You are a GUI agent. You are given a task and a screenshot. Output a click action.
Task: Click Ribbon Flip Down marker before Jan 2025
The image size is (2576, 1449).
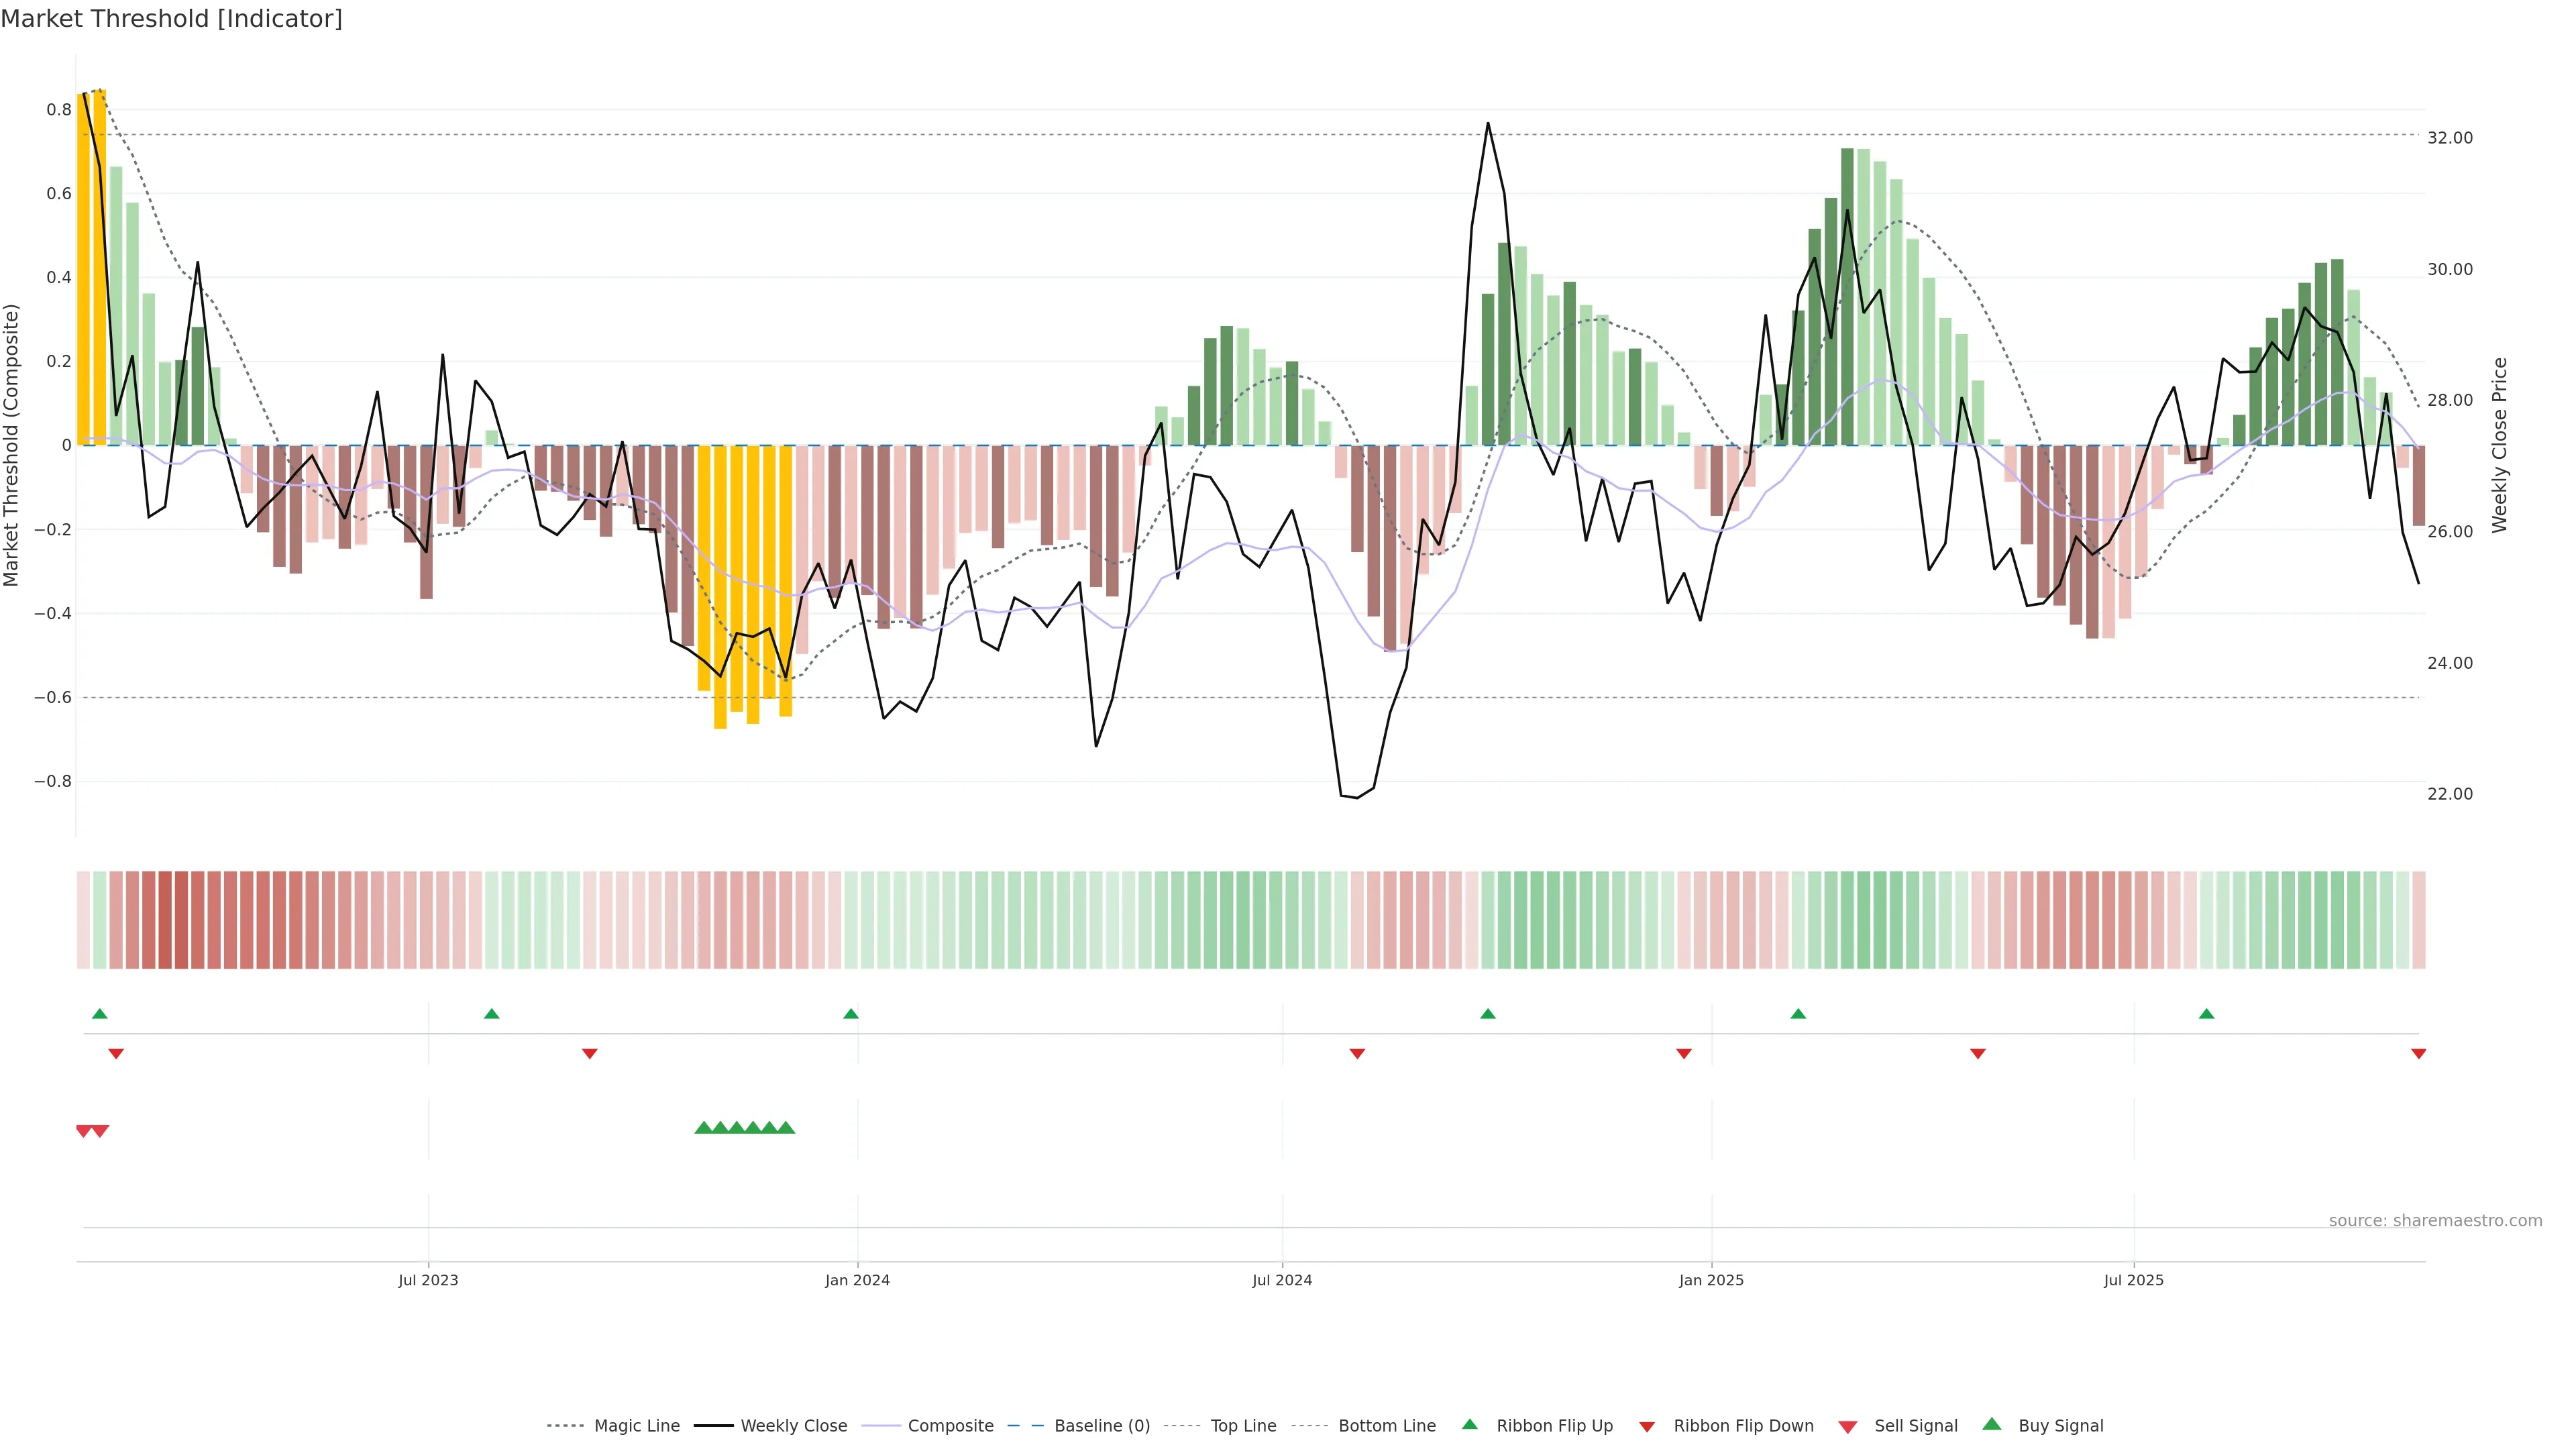pos(1684,1054)
